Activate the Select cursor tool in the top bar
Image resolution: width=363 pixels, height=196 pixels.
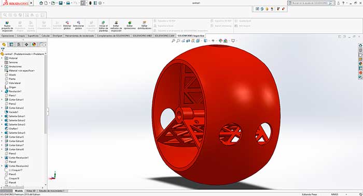(x=83, y=3)
